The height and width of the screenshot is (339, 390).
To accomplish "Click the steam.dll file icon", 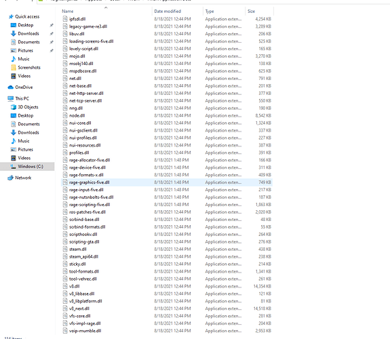I will click(x=65, y=249).
